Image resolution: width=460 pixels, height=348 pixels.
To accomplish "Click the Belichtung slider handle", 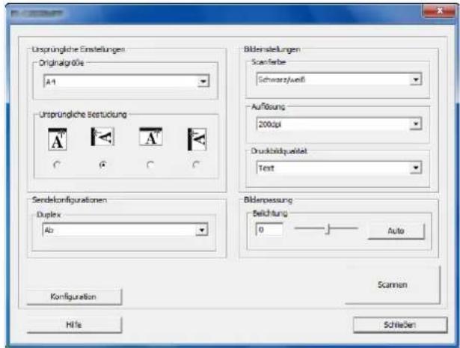I will pos(328,229).
